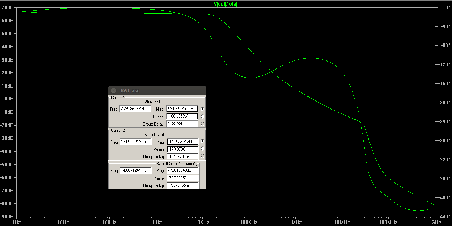Screen dimensions: 452x226
Task: Click the 100Hz frequency axis label
Action: click(x=109, y=222)
